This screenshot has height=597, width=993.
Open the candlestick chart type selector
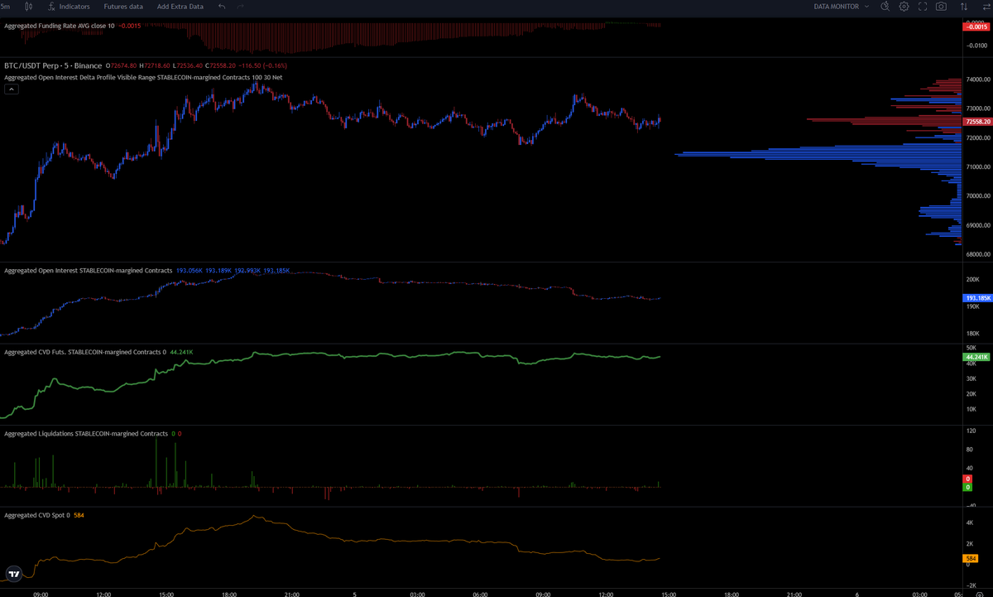[x=30, y=6]
